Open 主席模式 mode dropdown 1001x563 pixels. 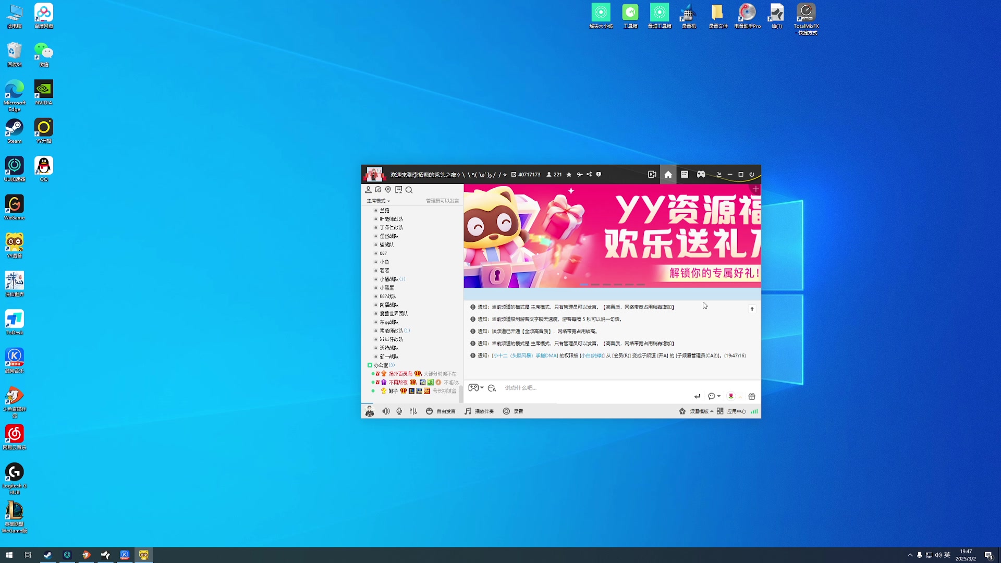[379, 201]
